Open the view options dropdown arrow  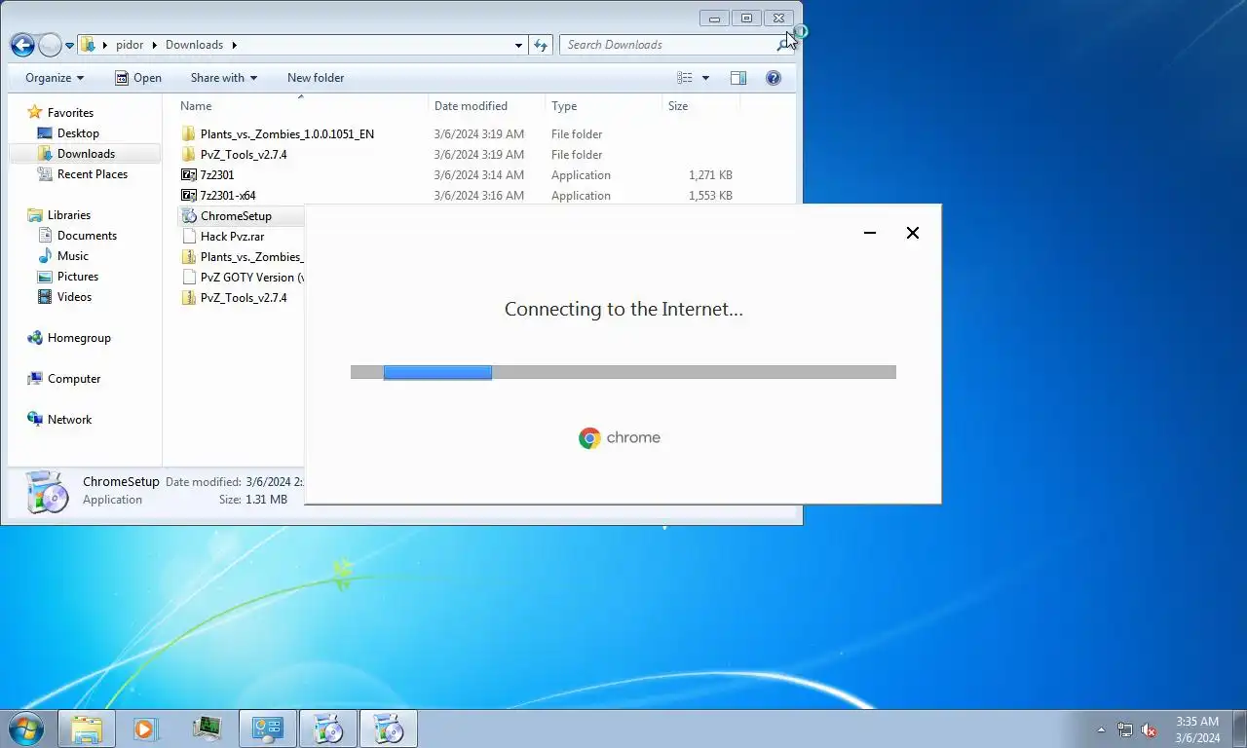pyautogui.click(x=705, y=78)
